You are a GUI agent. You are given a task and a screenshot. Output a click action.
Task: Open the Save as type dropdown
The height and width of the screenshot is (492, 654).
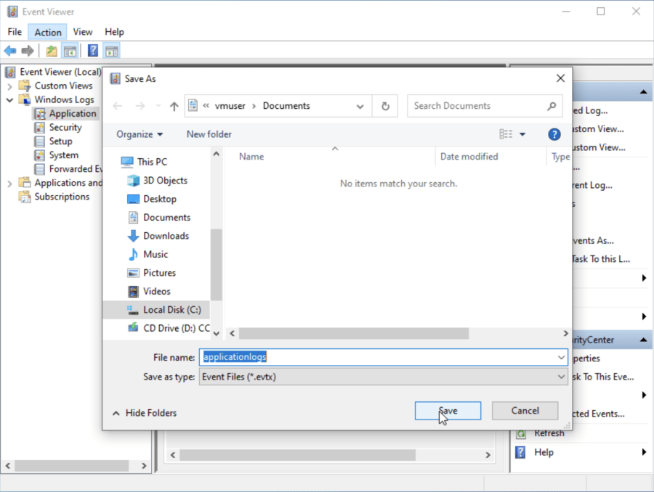pyautogui.click(x=562, y=377)
